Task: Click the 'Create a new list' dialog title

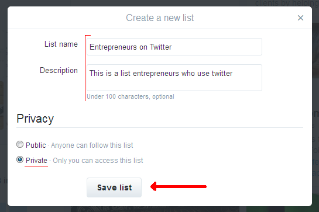Action: click(x=160, y=18)
